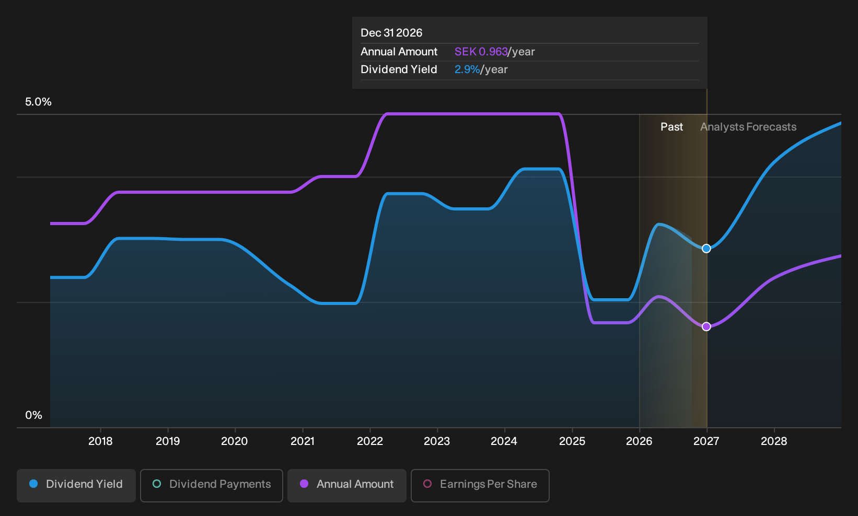858x516 pixels.
Task: Click the Analysts Forecasts label
Action: 748,127
